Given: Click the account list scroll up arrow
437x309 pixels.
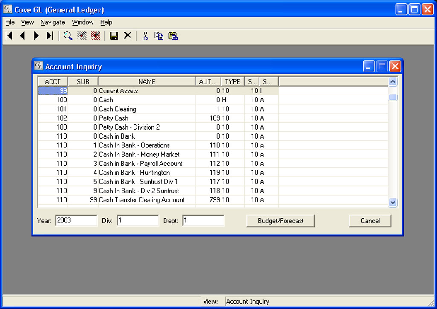Looking at the screenshot, I should 393,81.
